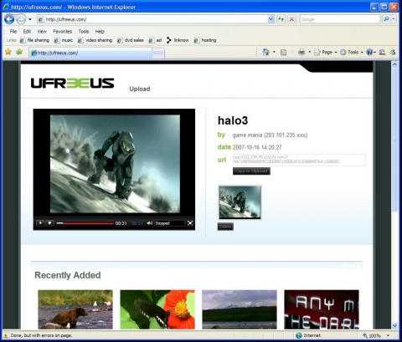
Task: Click the blue Help question mark icon
Action: click(x=369, y=52)
